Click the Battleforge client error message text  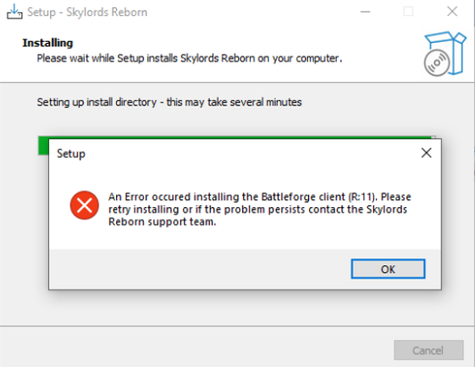[x=260, y=209]
